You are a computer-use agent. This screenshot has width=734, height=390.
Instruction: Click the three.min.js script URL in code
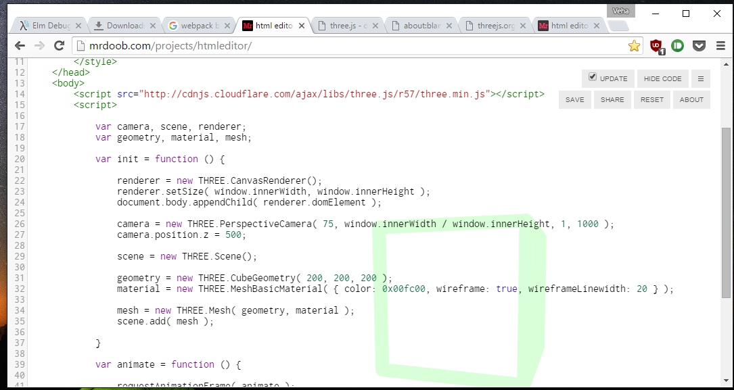tap(317, 94)
